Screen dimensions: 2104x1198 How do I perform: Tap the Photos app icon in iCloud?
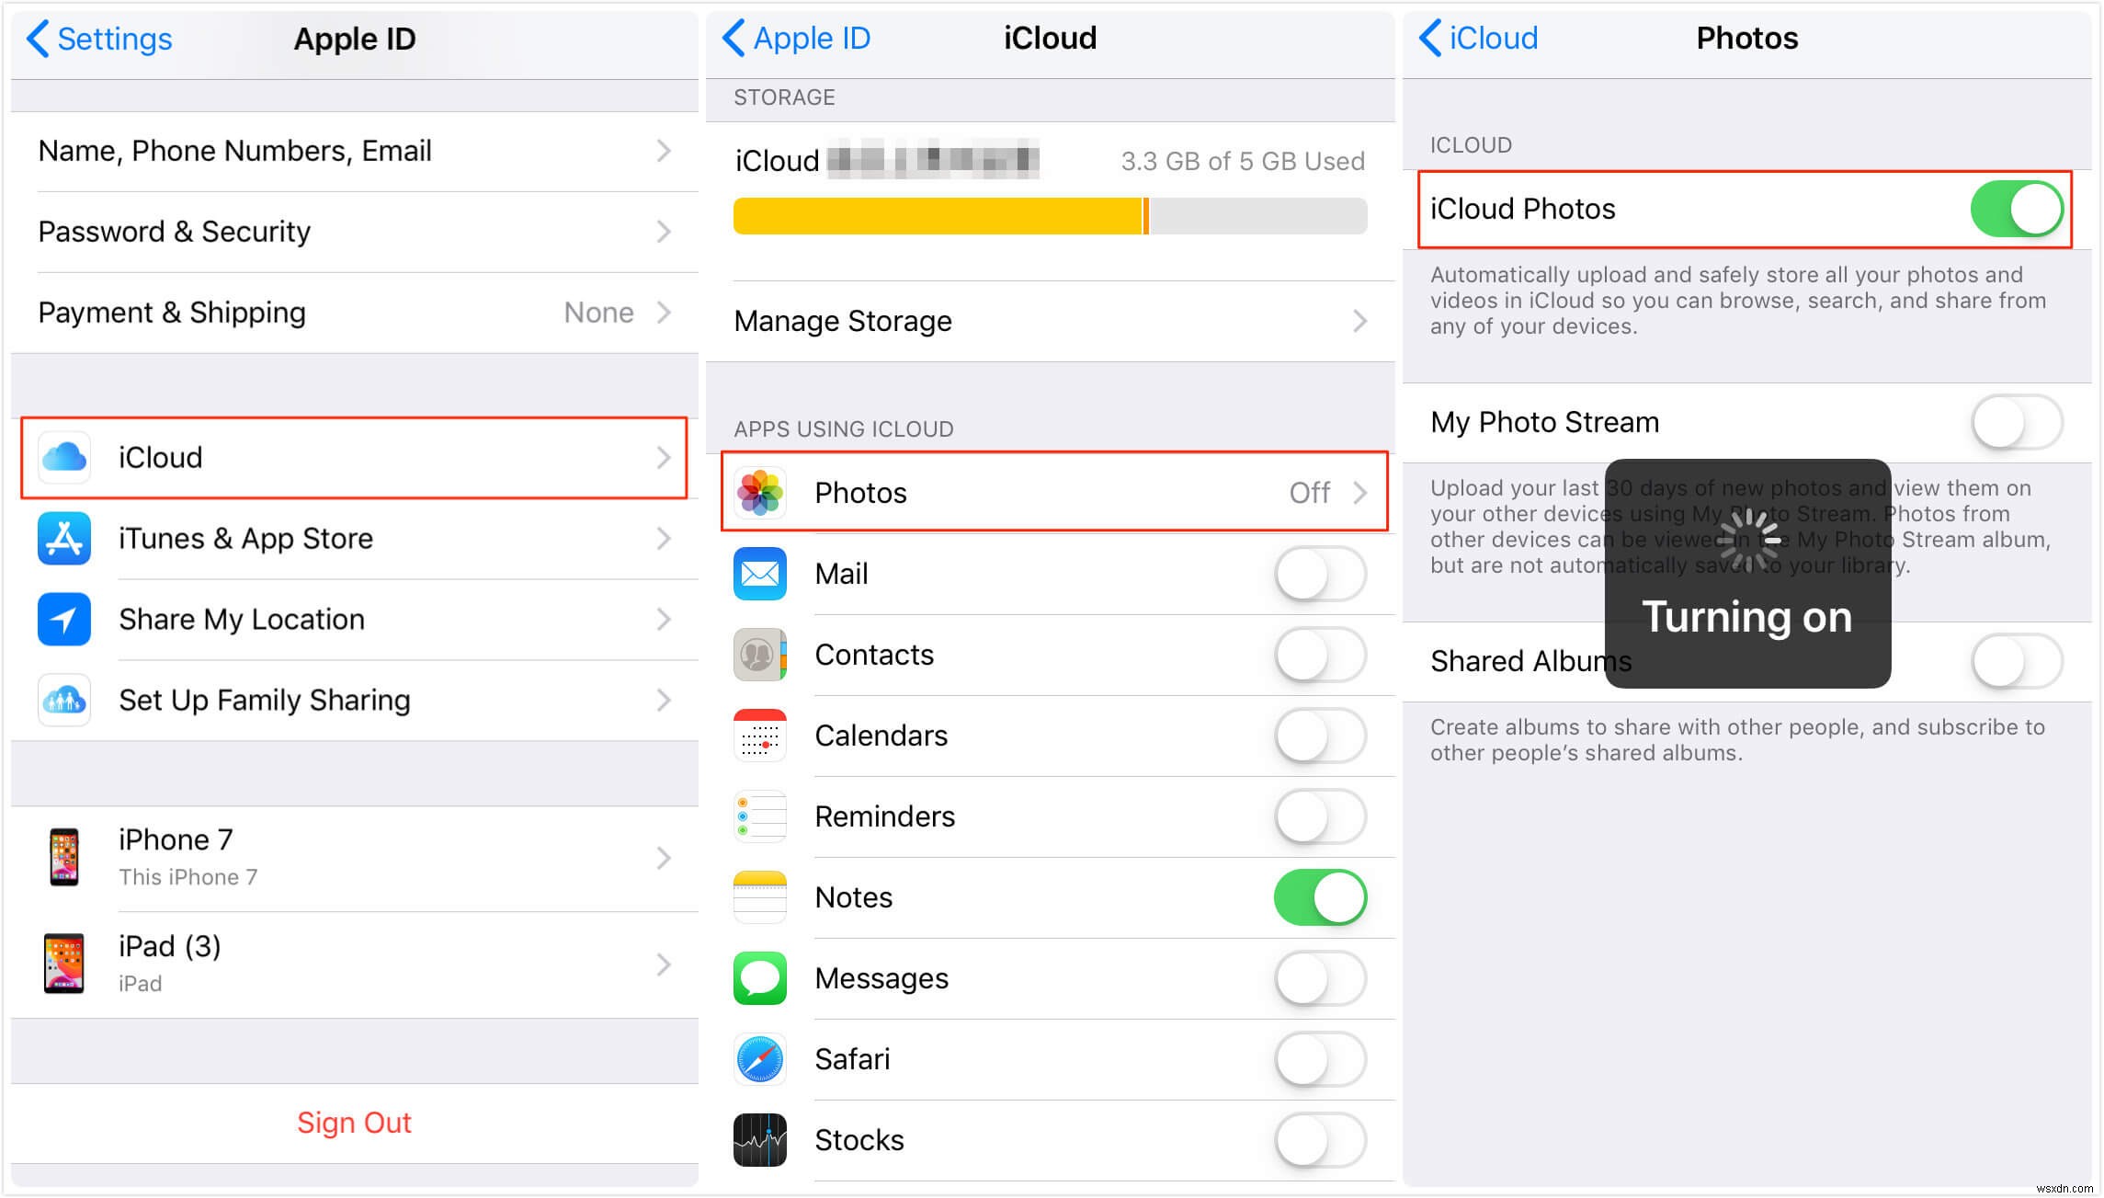click(763, 495)
